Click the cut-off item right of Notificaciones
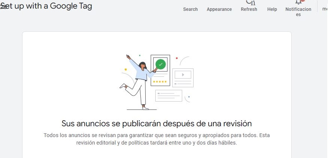 point(324,9)
